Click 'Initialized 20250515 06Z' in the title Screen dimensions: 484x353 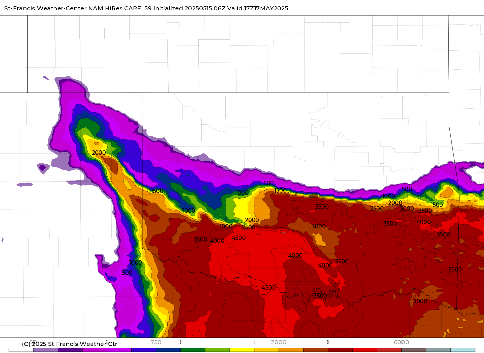point(189,8)
